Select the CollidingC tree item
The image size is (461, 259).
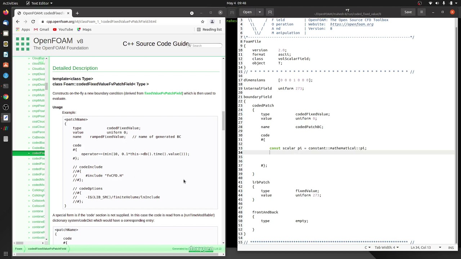(x=38, y=190)
